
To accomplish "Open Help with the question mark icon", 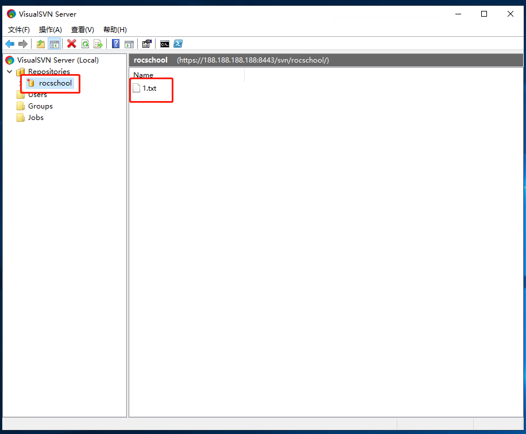I will pyautogui.click(x=116, y=44).
